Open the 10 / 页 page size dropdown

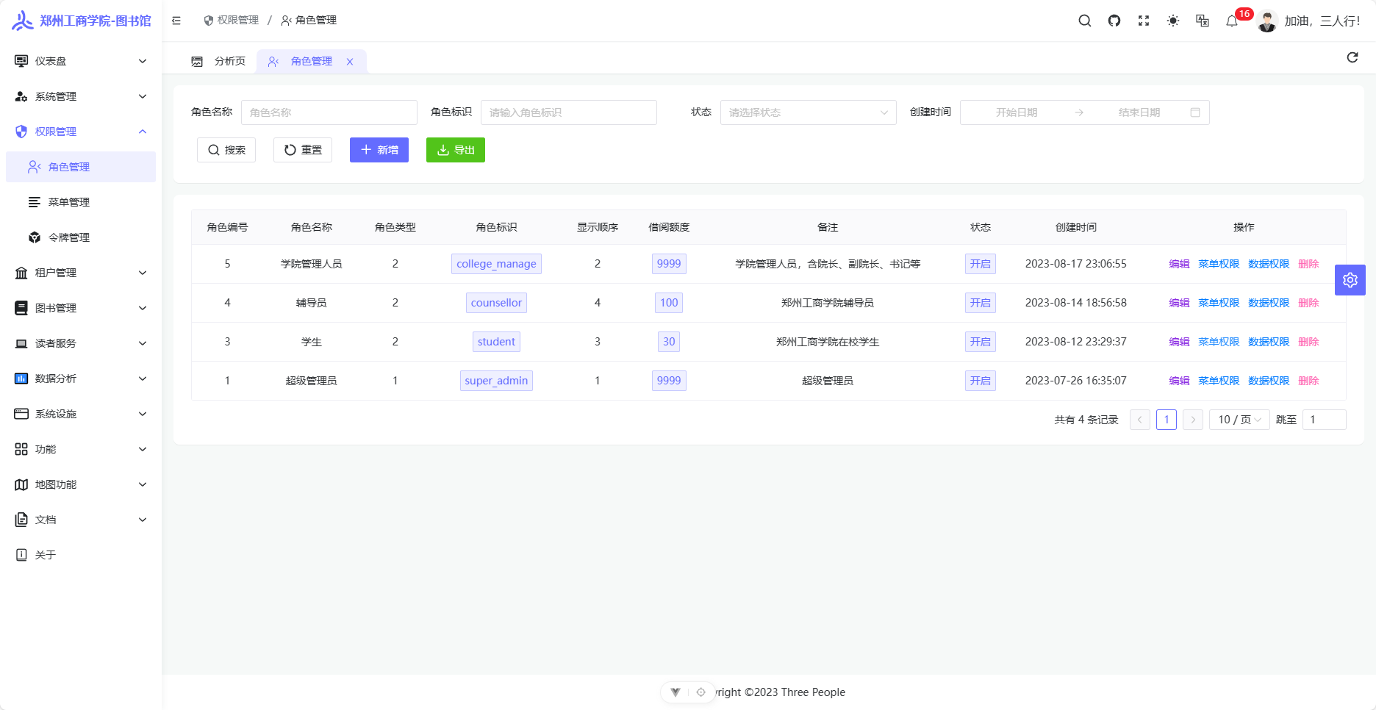[x=1239, y=420]
